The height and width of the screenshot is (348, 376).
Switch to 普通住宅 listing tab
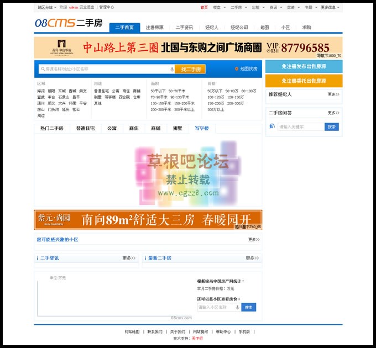click(85, 128)
